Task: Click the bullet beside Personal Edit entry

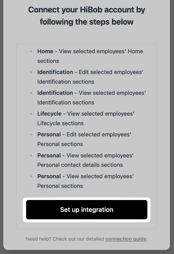Action: tap(31, 134)
